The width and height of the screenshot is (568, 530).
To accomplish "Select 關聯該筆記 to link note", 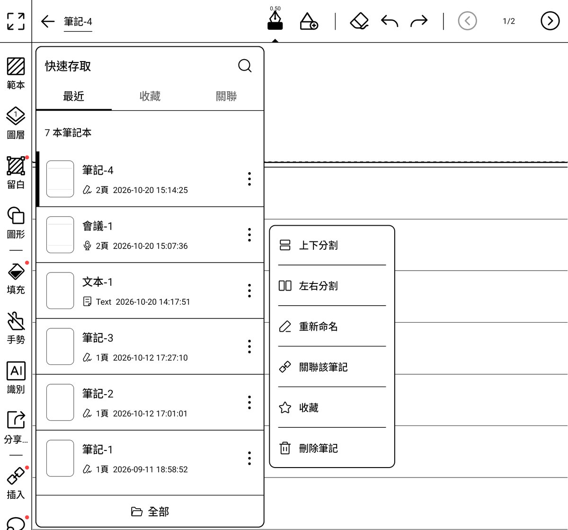I will [332, 367].
